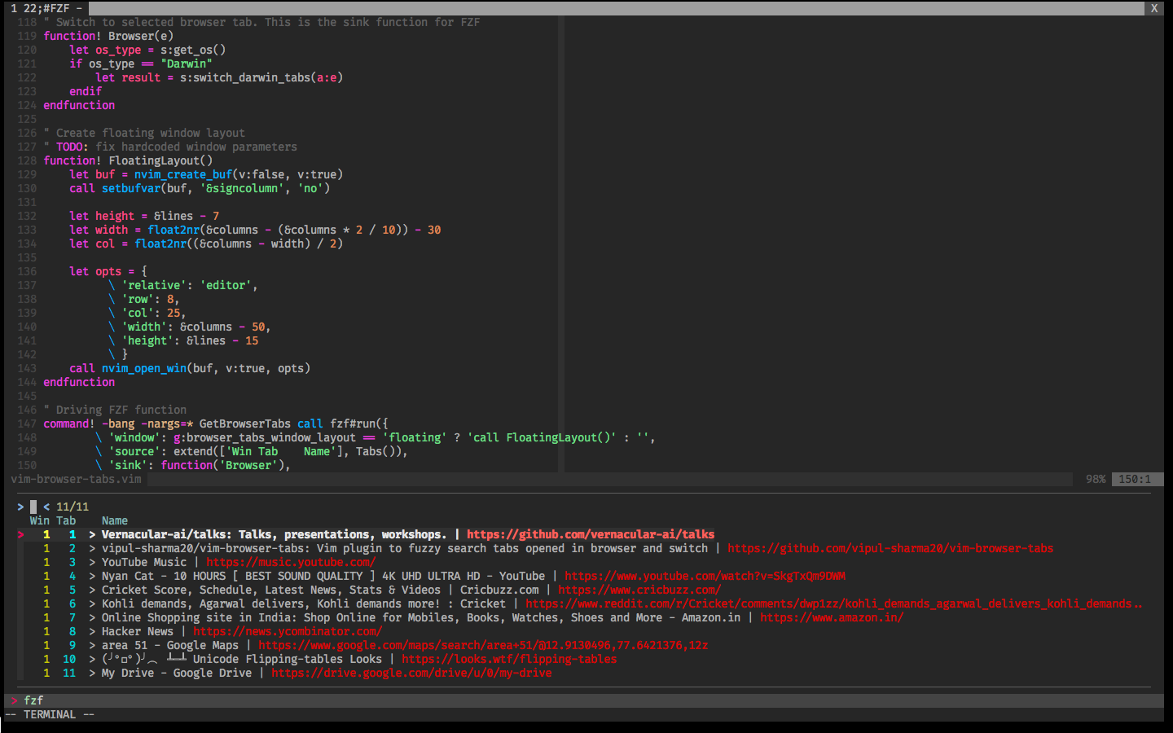This screenshot has height=733, width=1173.
Task: Click the nvim_open_win call line
Action: click(190, 368)
